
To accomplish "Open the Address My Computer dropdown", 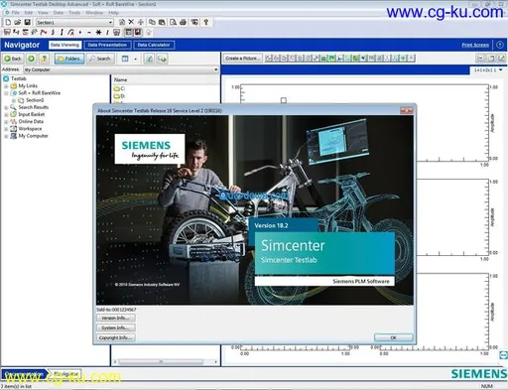I will (216, 69).
